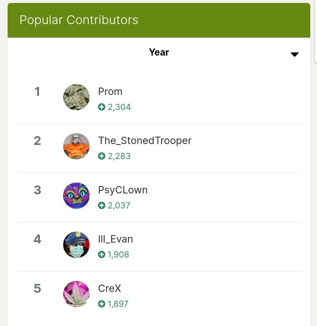Screen dimensions: 317x326
Task: Click the plus icon beside 1,908
Action: coord(102,255)
